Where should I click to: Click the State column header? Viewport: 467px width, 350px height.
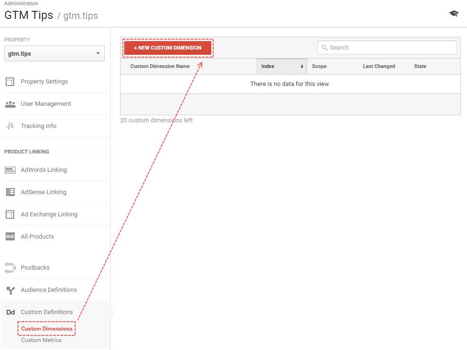coord(420,66)
